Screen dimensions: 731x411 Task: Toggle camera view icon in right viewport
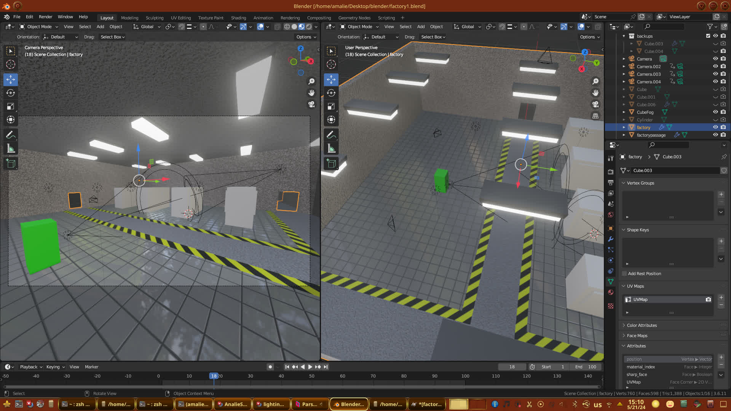(x=595, y=104)
